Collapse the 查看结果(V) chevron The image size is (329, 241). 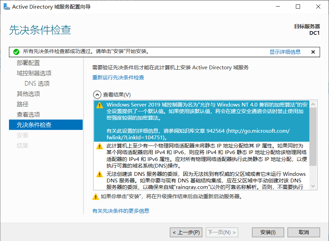coord(97,95)
